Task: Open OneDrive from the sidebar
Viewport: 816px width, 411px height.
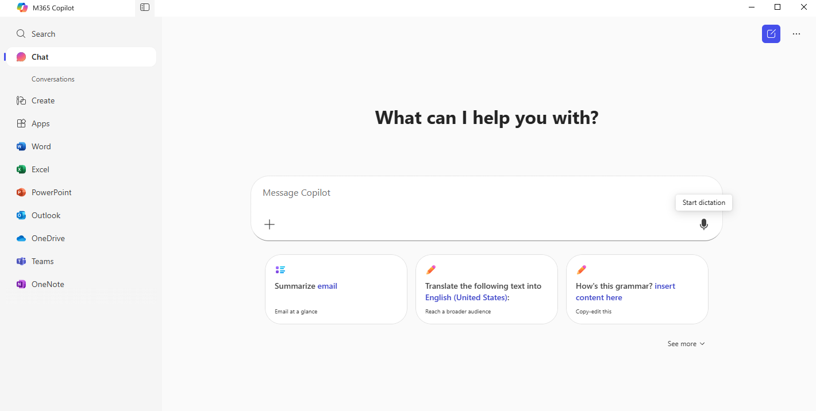Action: pos(48,238)
